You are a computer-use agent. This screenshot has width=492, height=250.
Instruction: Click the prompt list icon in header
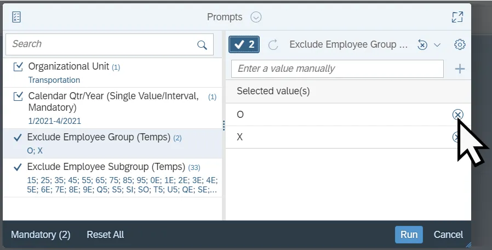(x=16, y=17)
